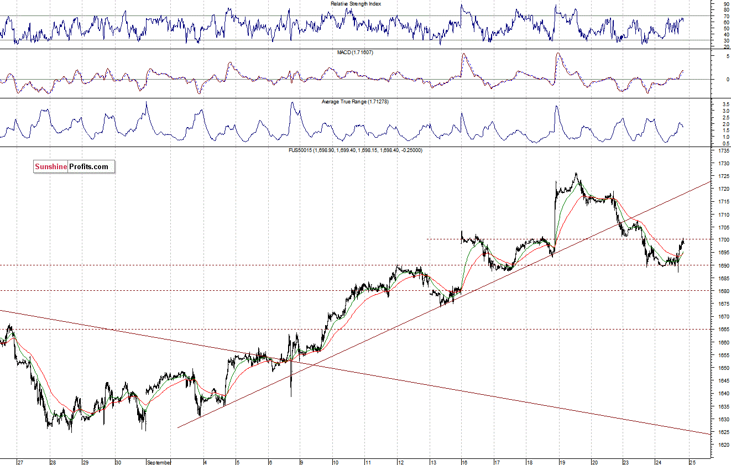Select the 1665 price axis label

(x=723, y=330)
